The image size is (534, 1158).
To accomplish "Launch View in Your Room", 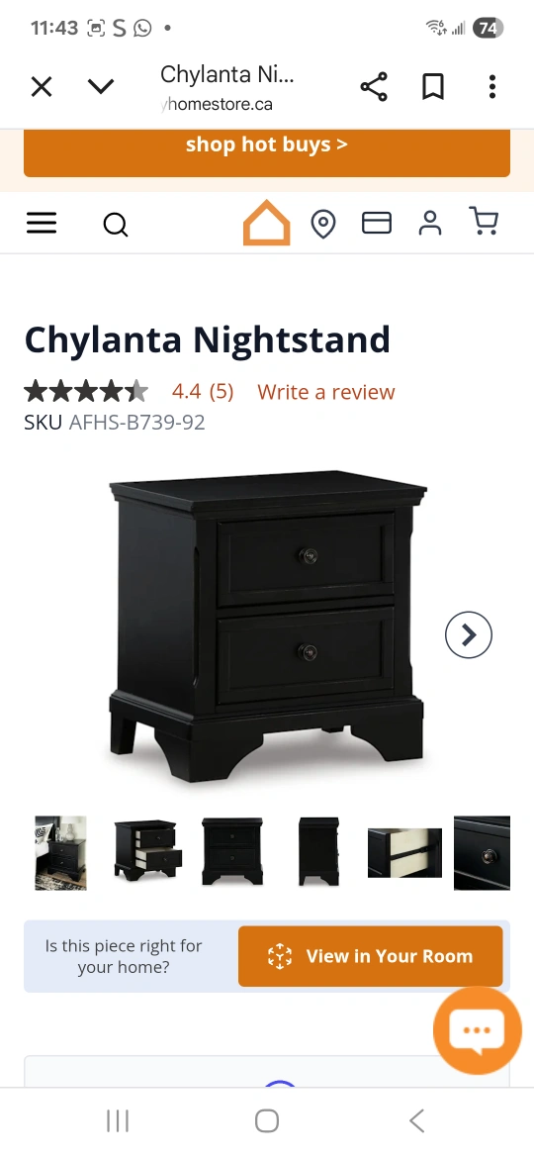I will pyautogui.click(x=370, y=956).
